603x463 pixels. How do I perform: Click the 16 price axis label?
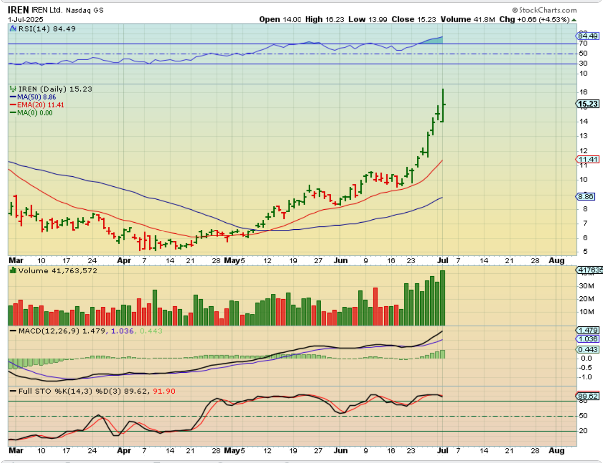tap(583, 92)
